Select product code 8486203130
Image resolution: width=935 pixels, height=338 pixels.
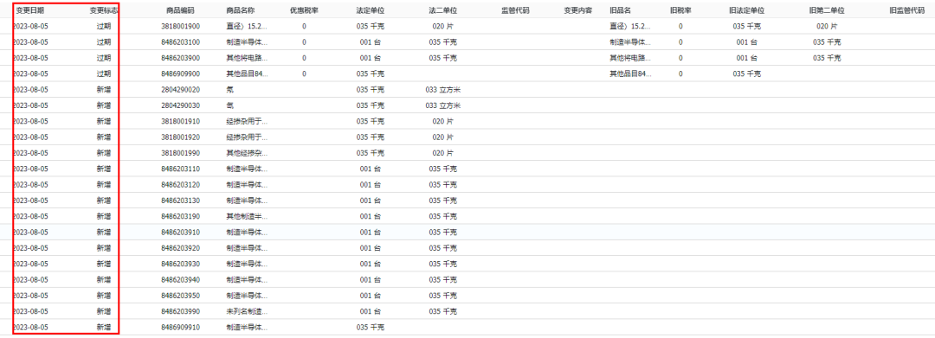point(181,200)
